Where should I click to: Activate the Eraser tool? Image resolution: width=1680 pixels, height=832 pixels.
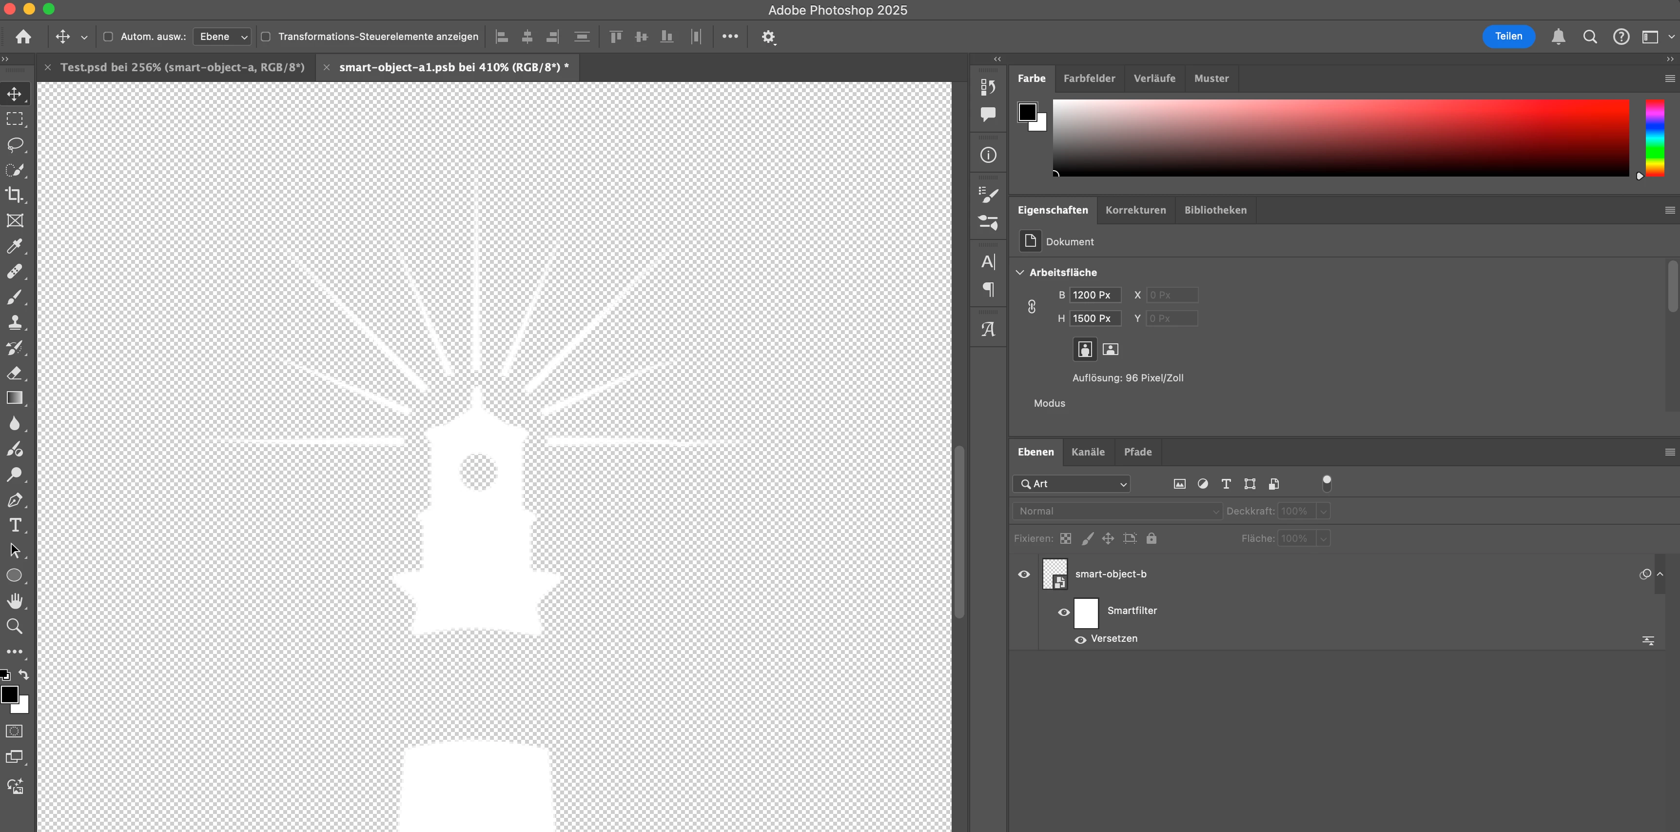coord(14,373)
